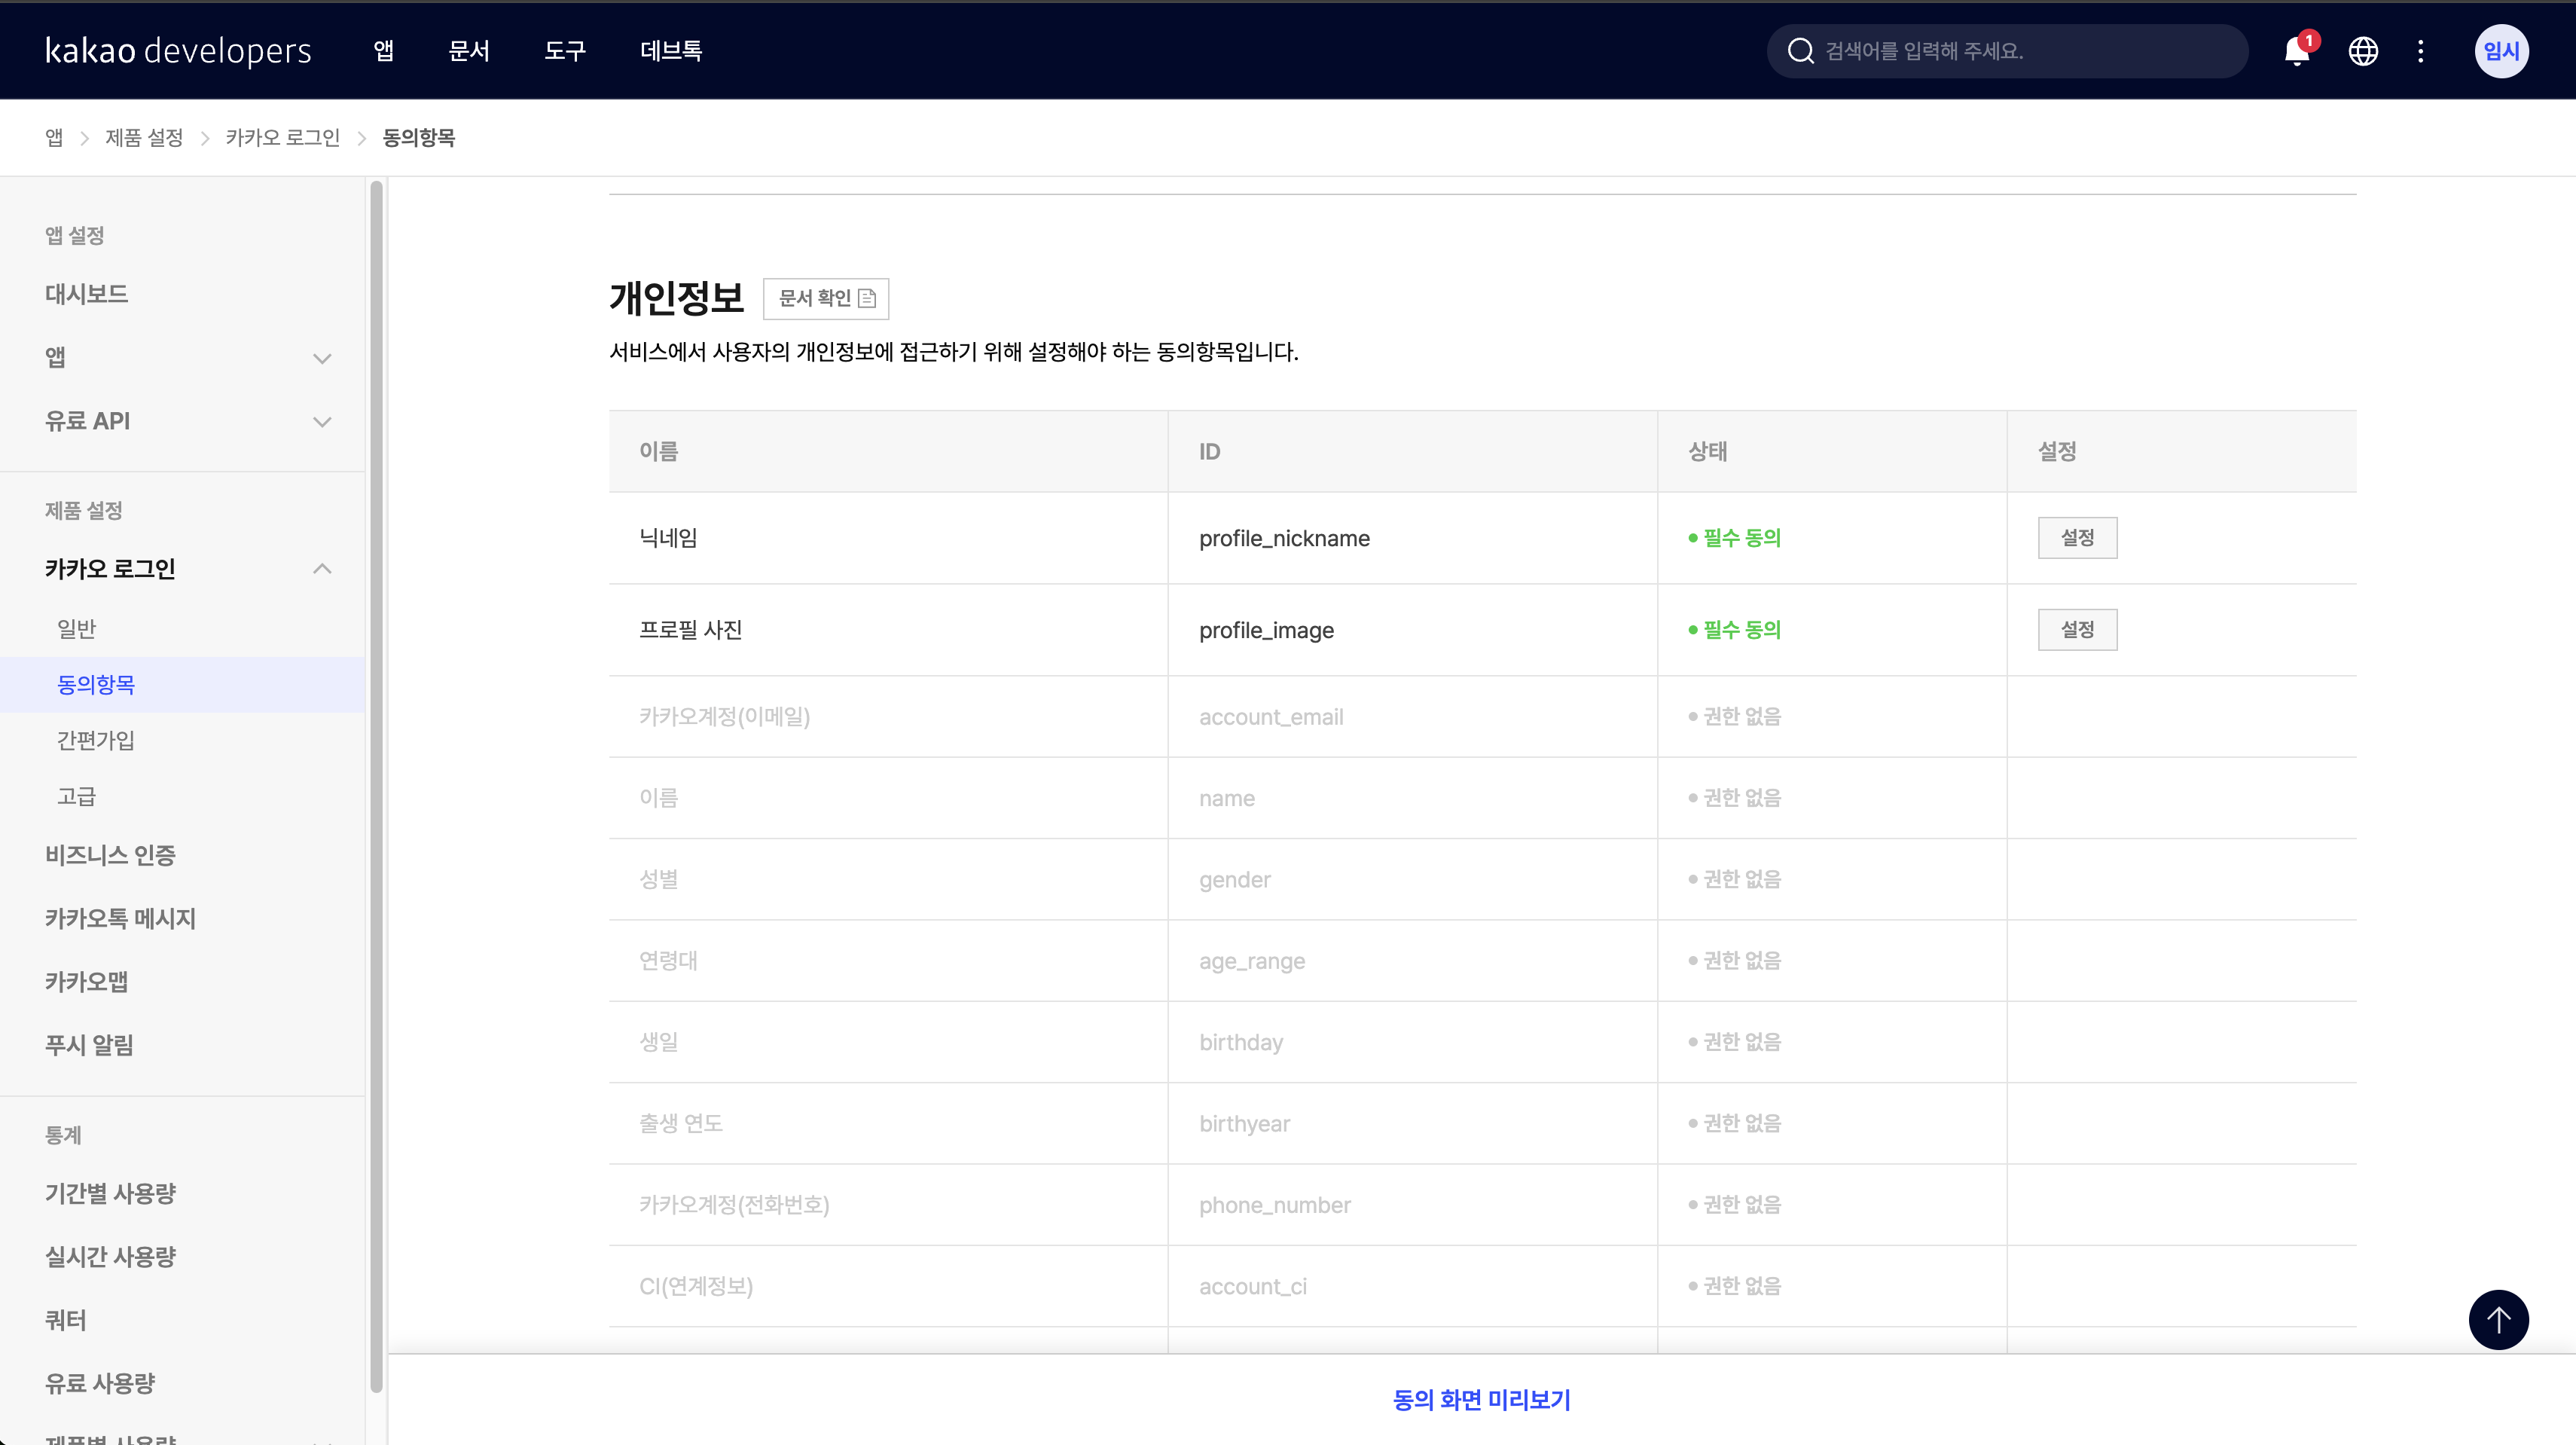The width and height of the screenshot is (2576, 1445).
Task: Open 문서 in top navigation
Action: pos(469,50)
